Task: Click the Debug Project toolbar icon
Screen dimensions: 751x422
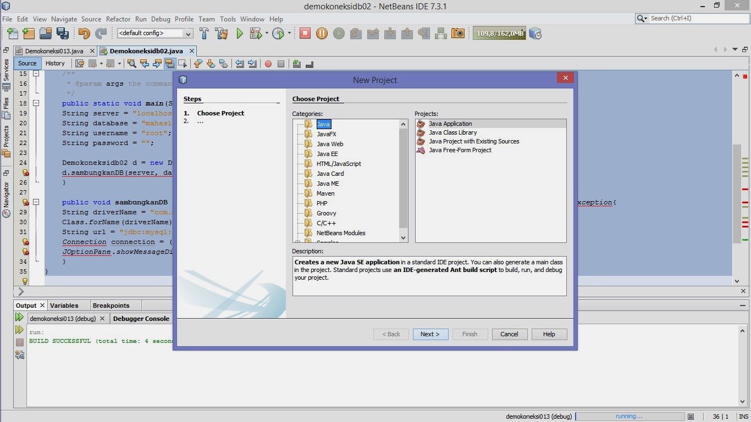Action: click(256, 34)
